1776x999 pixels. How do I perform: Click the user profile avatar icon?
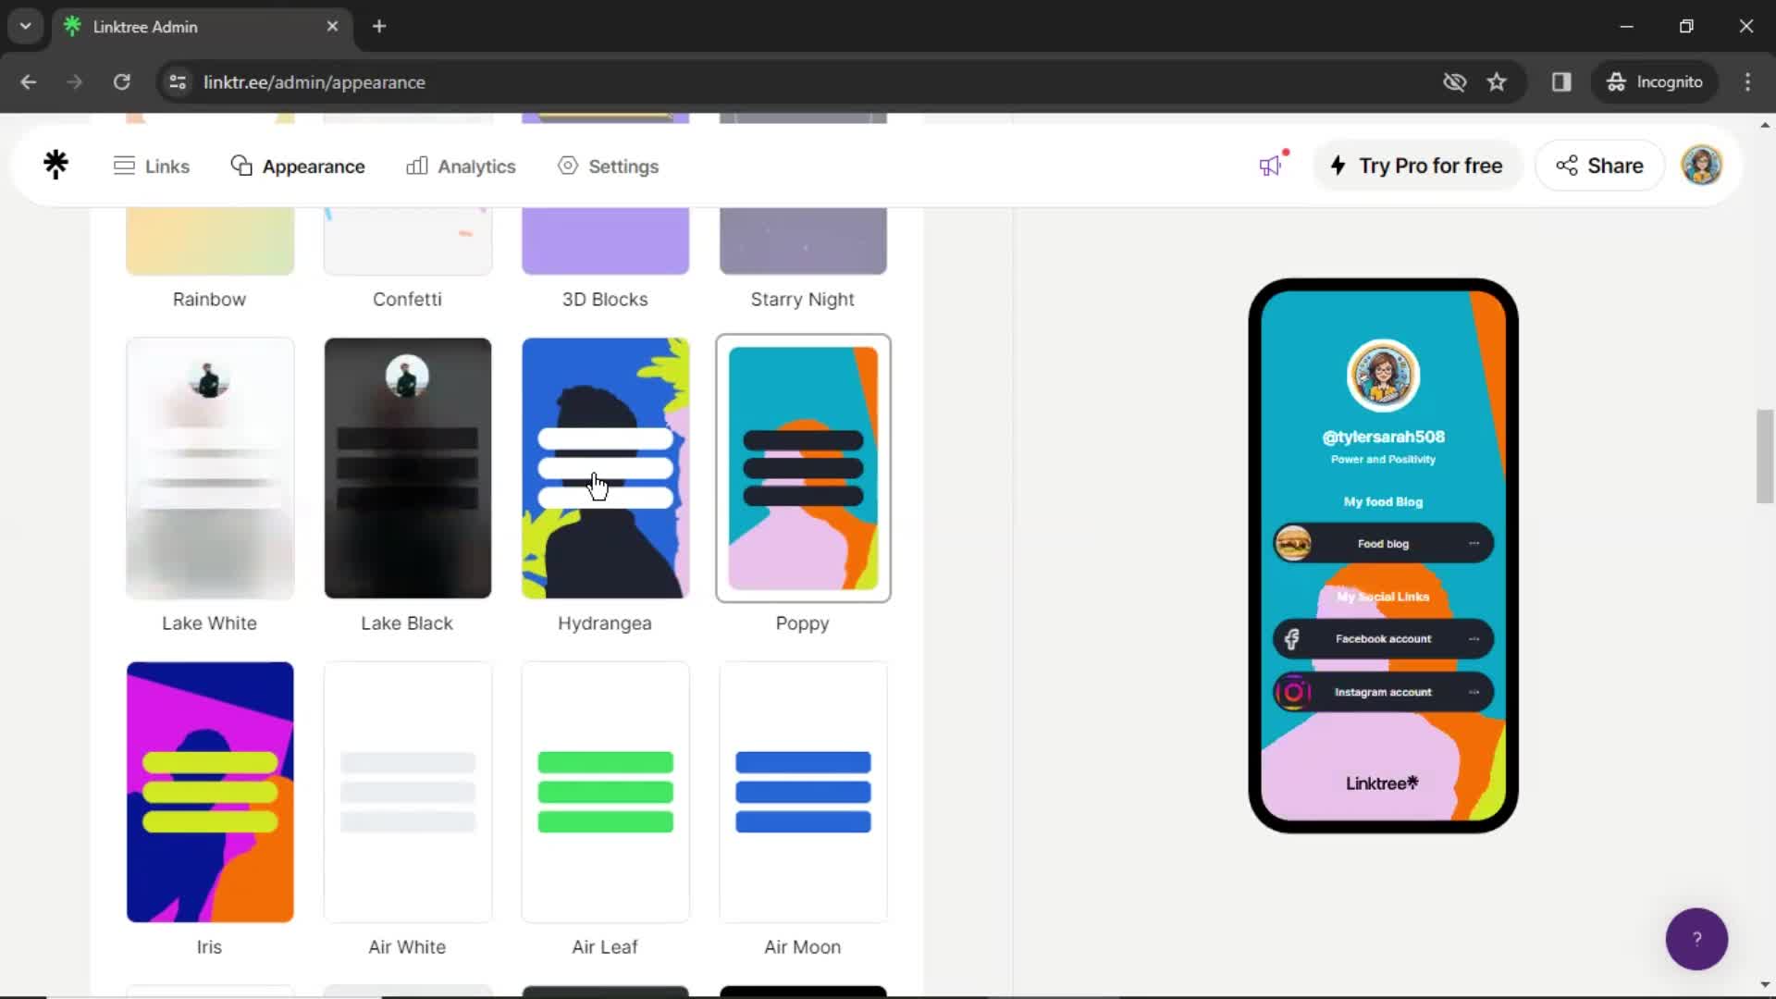(x=1702, y=166)
